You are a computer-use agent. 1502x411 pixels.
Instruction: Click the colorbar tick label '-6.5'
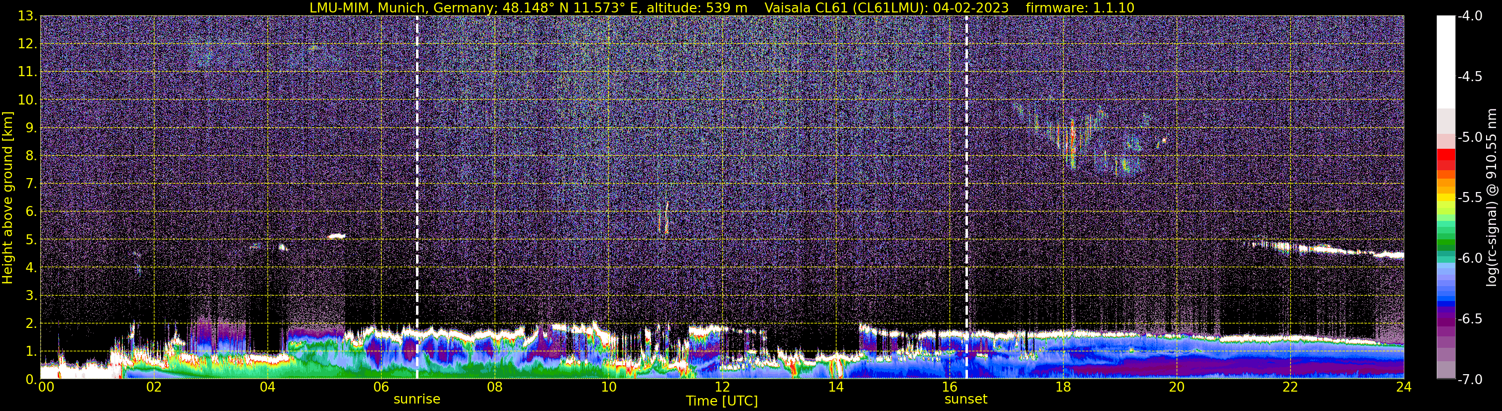pos(1470,318)
